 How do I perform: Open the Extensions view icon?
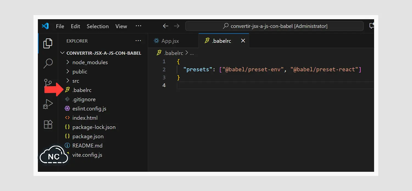(48, 124)
